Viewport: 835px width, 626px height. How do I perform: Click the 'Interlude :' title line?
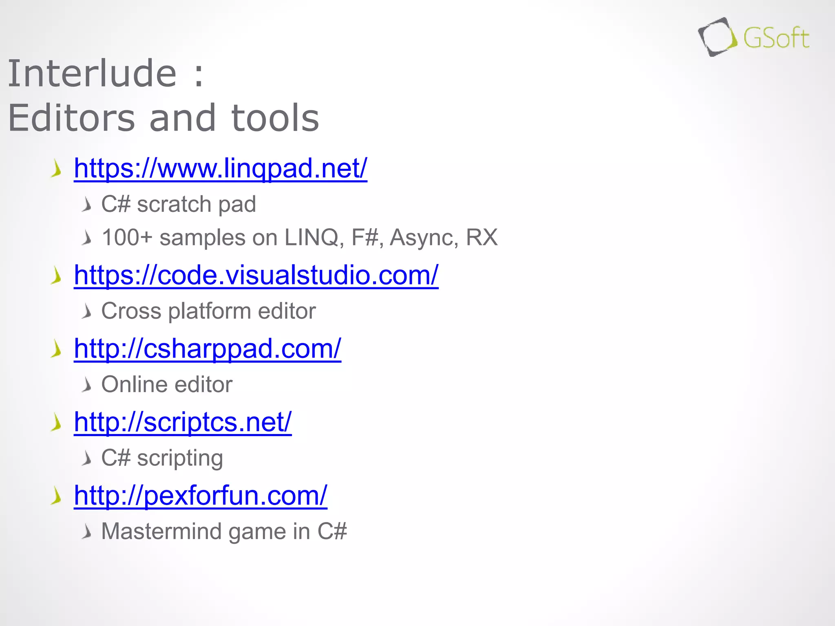point(106,73)
